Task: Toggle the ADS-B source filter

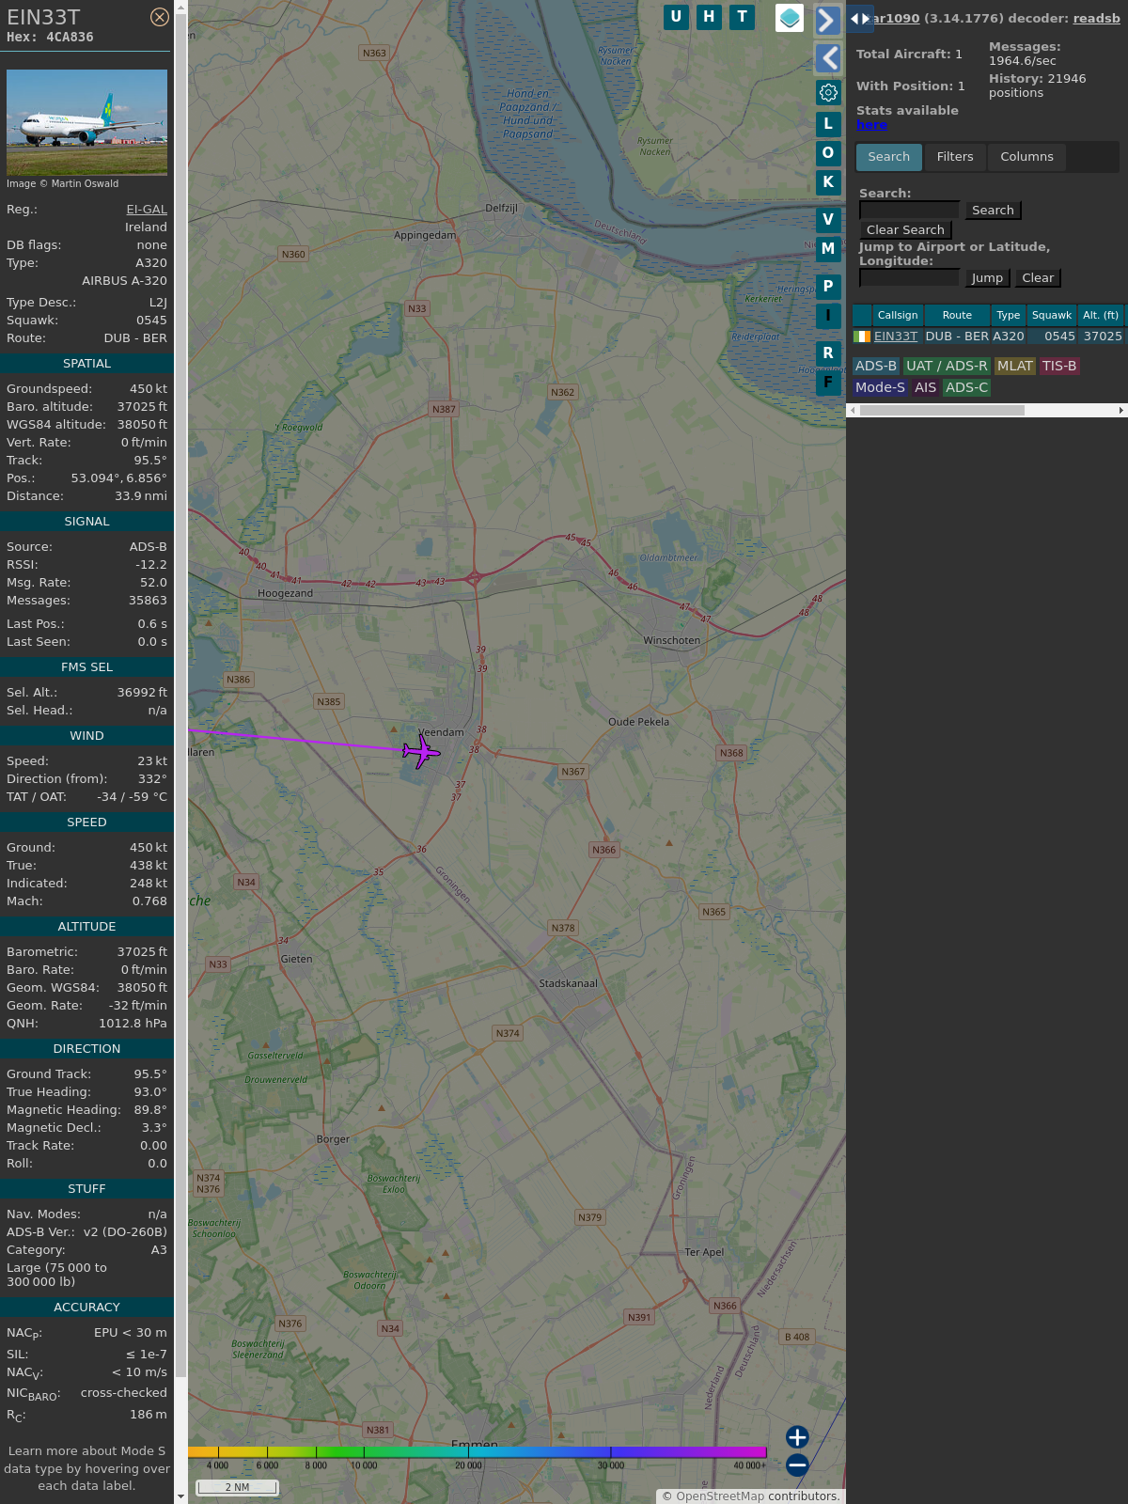Action: [x=875, y=366]
